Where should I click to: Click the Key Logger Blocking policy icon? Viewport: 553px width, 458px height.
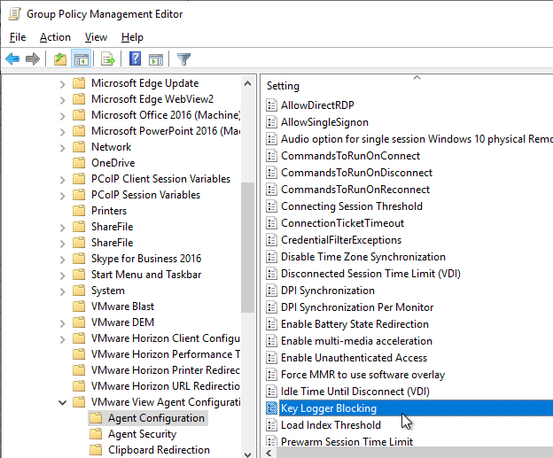271,408
